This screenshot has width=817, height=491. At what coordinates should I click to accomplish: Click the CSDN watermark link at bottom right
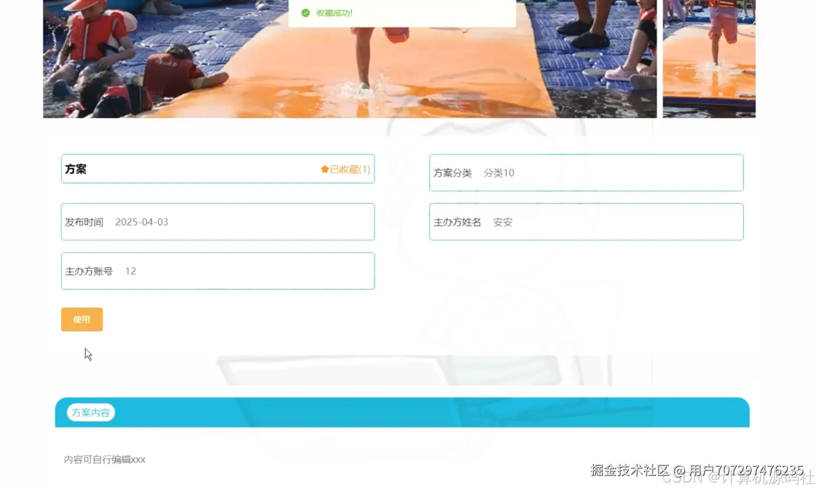(734, 478)
